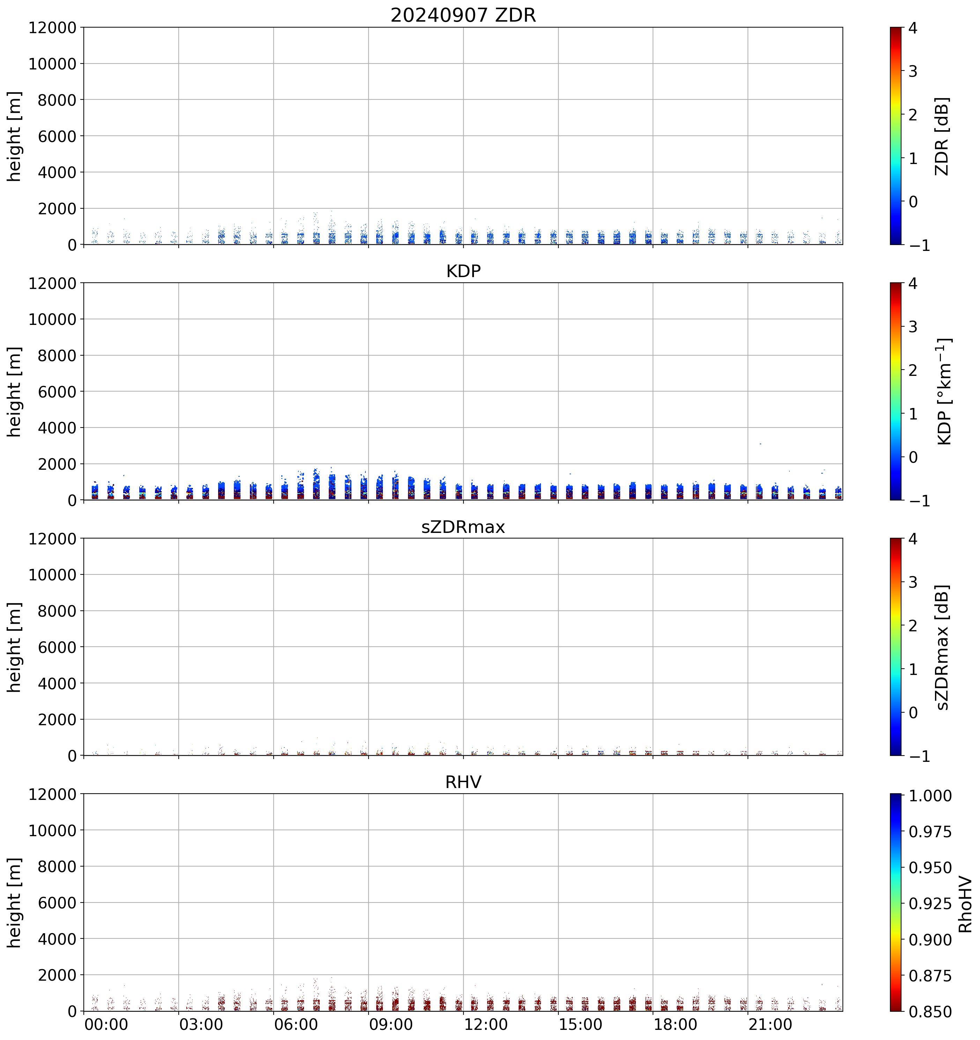This screenshot has width=980, height=1040.
Task: Click the '20240907 ZDR' plot title
Action: pos(463,15)
